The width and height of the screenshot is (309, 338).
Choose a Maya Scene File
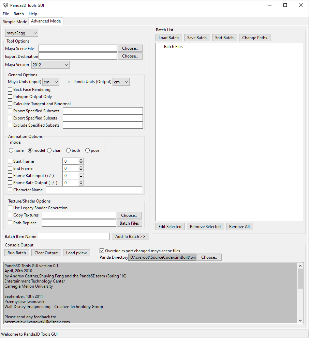130,48
